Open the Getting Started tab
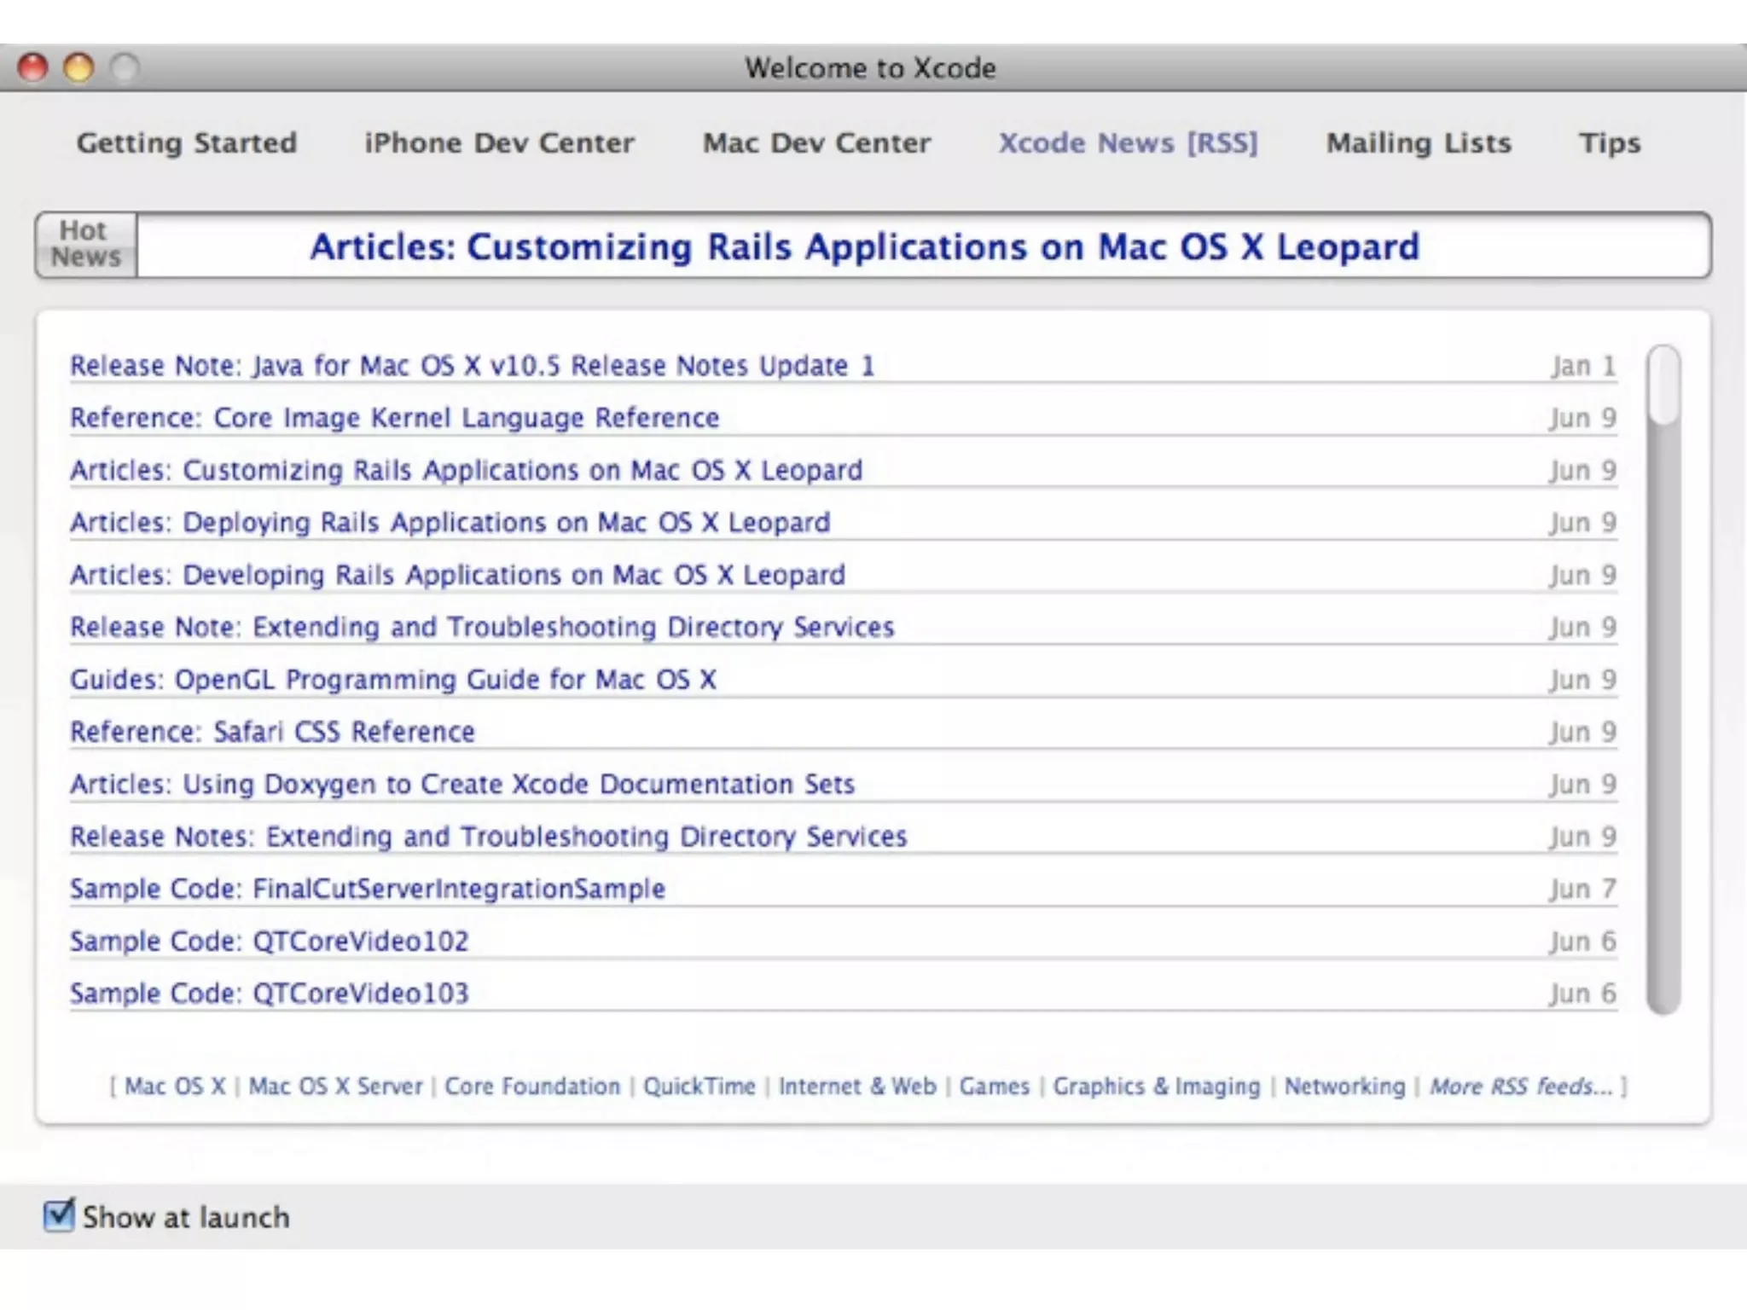 [187, 142]
